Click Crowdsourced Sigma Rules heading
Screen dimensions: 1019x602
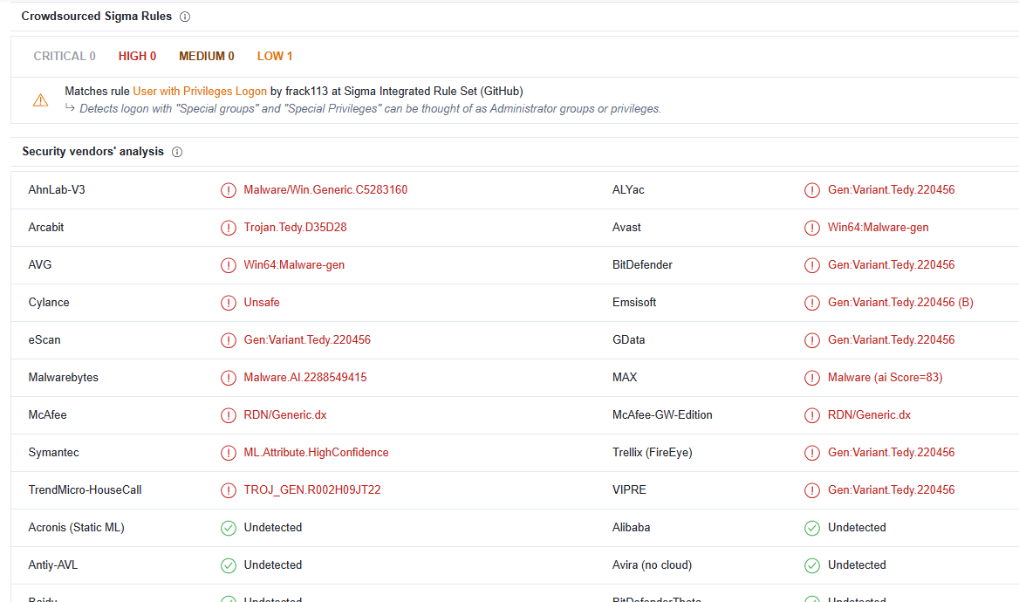pyautogui.click(x=97, y=17)
